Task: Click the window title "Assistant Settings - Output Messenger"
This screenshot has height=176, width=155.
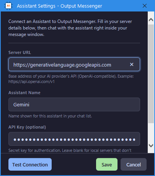Action: pos(59,6)
